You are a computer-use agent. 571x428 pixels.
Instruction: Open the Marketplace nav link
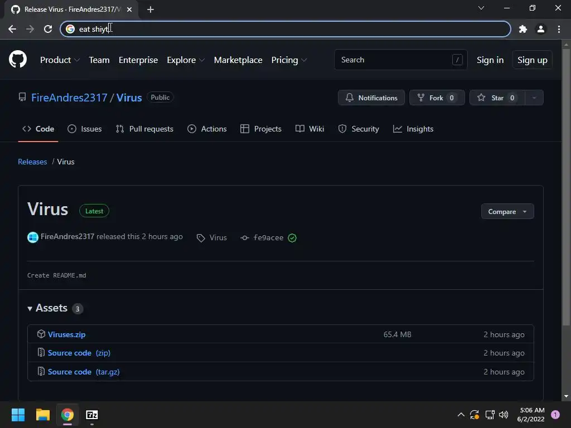[238, 60]
